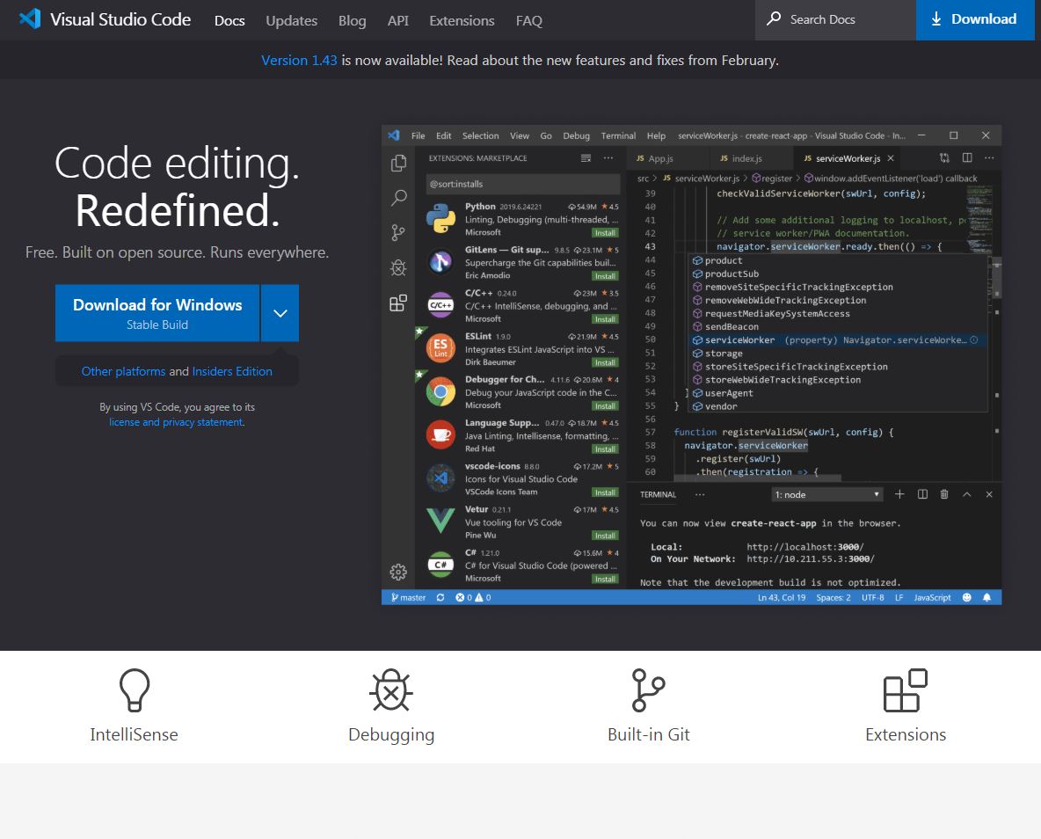
Task: Click Install button for C# extension
Action: coord(605,580)
